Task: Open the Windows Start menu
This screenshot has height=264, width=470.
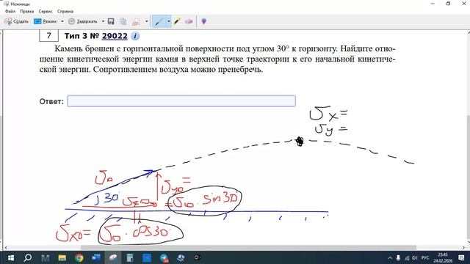Action: 11,257
